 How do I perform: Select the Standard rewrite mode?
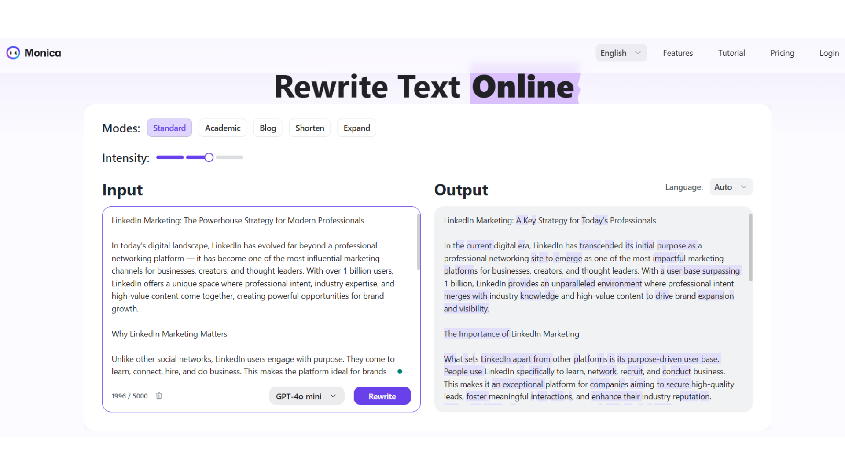point(169,128)
